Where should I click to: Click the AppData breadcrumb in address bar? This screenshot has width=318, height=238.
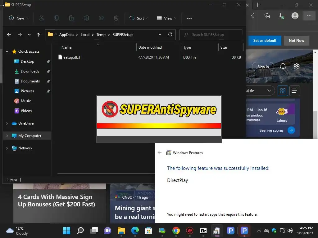pyautogui.click(x=66, y=35)
